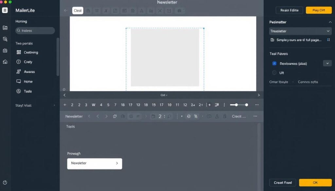Expand the Devisweas options with its chevron
The height and width of the screenshot is (191, 335).
(327, 63)
